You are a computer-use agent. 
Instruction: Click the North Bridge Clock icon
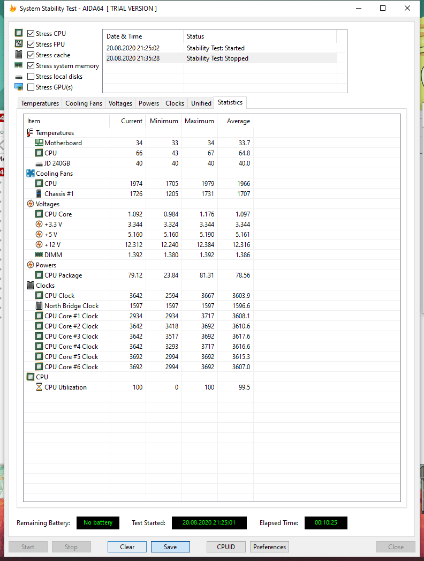point(39,305)
